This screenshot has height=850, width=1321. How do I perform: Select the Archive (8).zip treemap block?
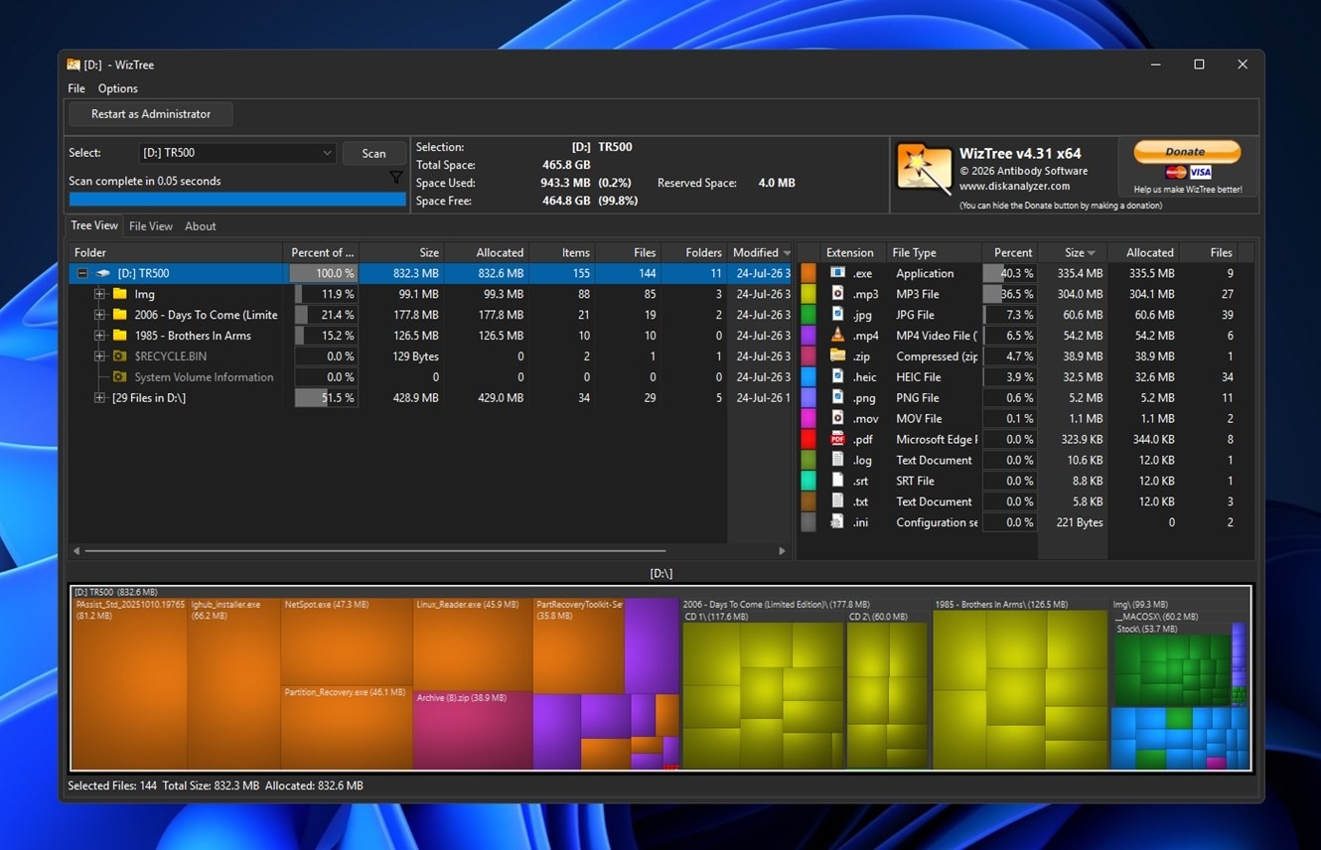click(x=472, y=730)
